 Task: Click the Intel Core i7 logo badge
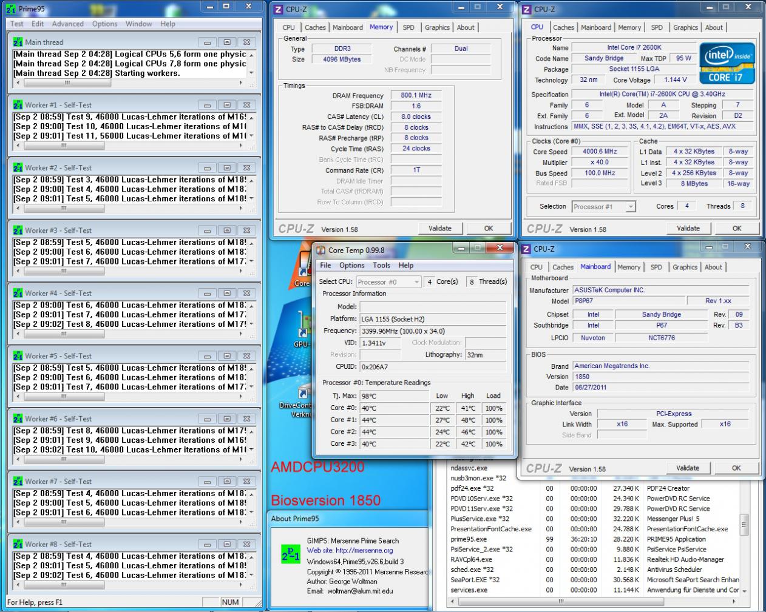pyautogui.click(x=728, y=63)
